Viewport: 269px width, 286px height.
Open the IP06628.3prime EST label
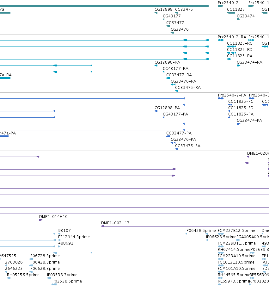coord(45,269)
